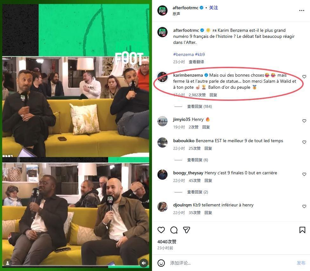Viewport: 310px width, 271px height.
Task: Show tagged people icon on the video
Action: point(8,263)
